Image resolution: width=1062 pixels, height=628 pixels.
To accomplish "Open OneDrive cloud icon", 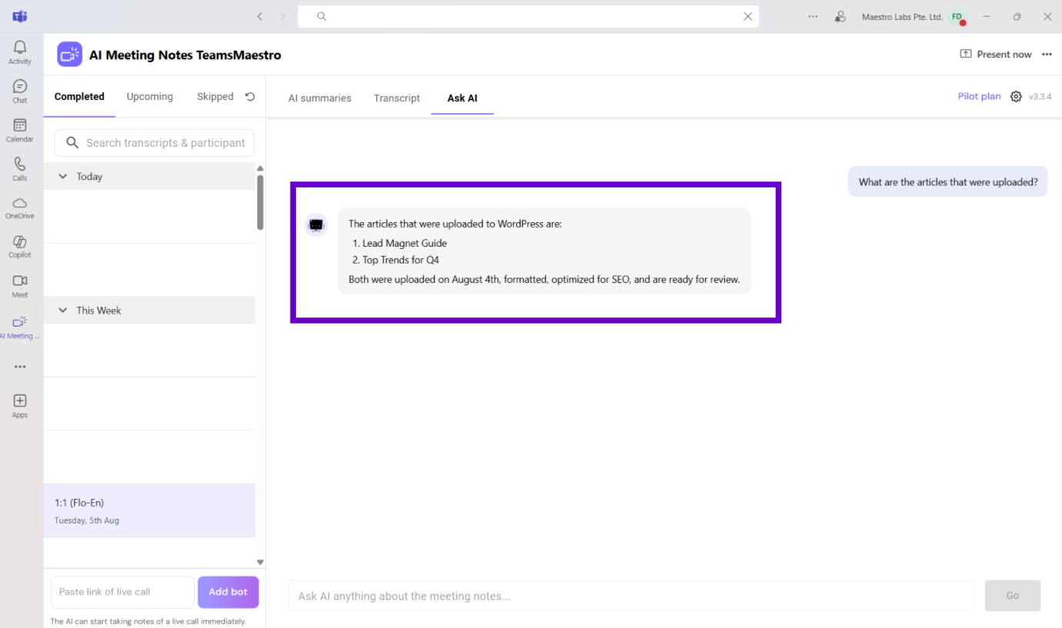I will (x=20, y=207).
